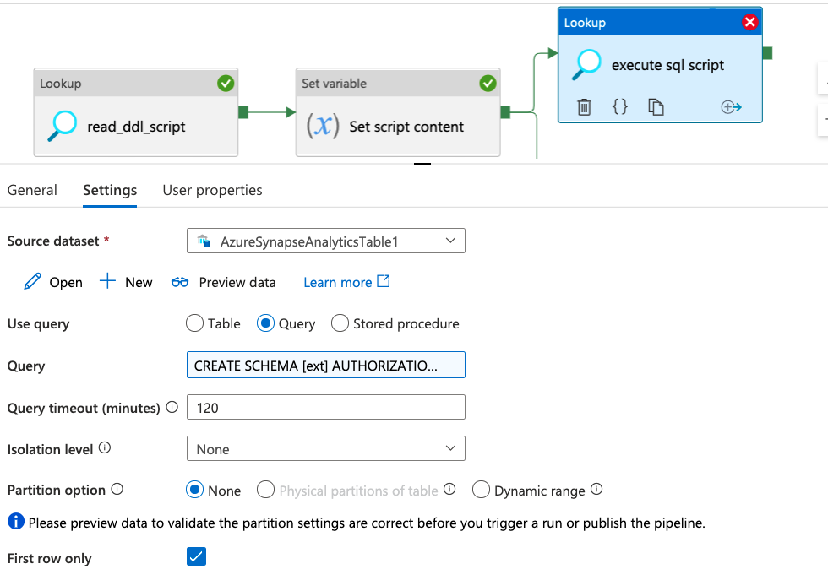Click the Query text field
828x580 pixels.
[326, 365]
